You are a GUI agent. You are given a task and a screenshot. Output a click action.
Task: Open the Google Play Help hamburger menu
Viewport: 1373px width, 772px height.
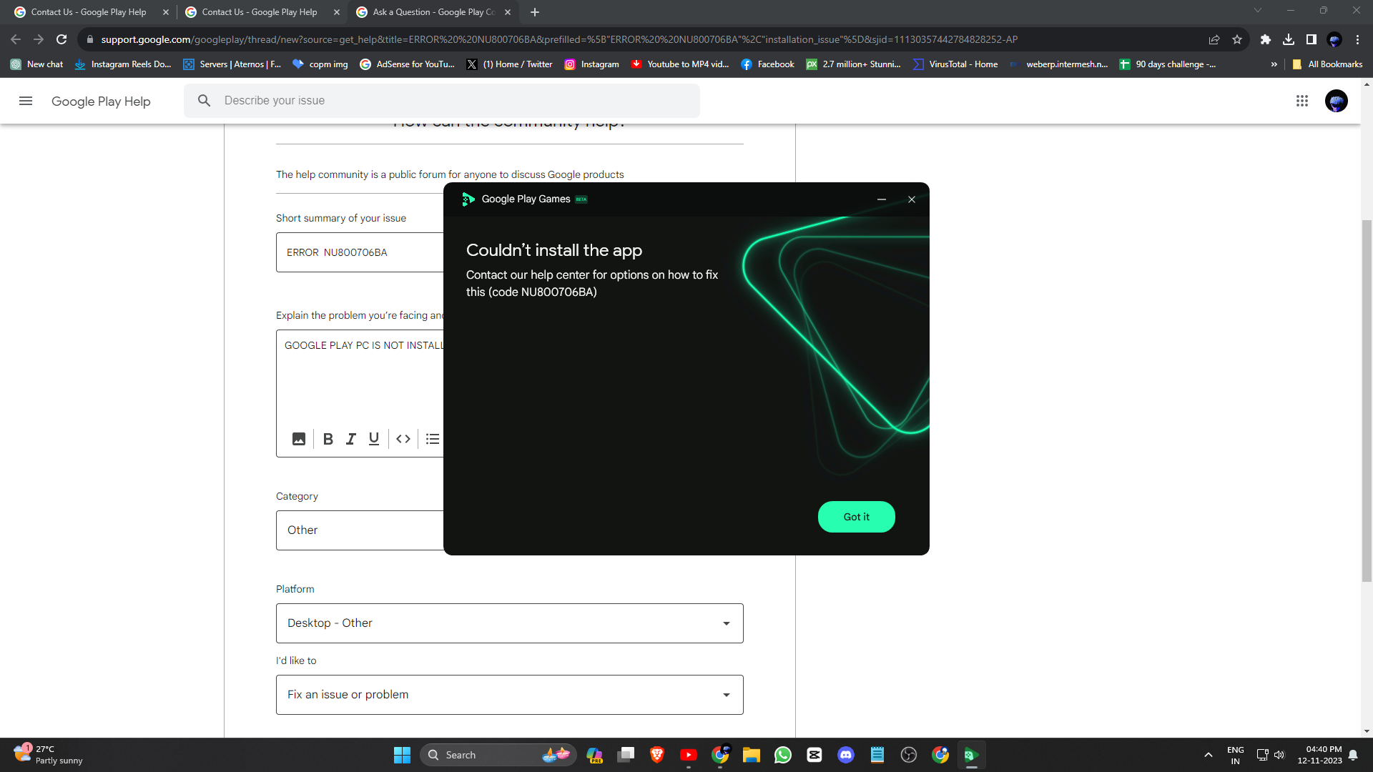pos(26,101)
